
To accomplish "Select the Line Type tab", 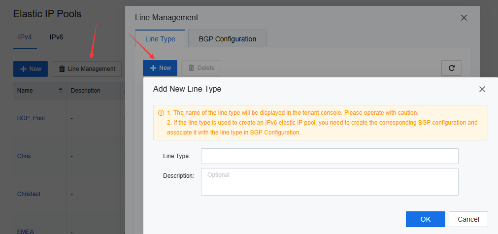I will [x=160, y=39].
